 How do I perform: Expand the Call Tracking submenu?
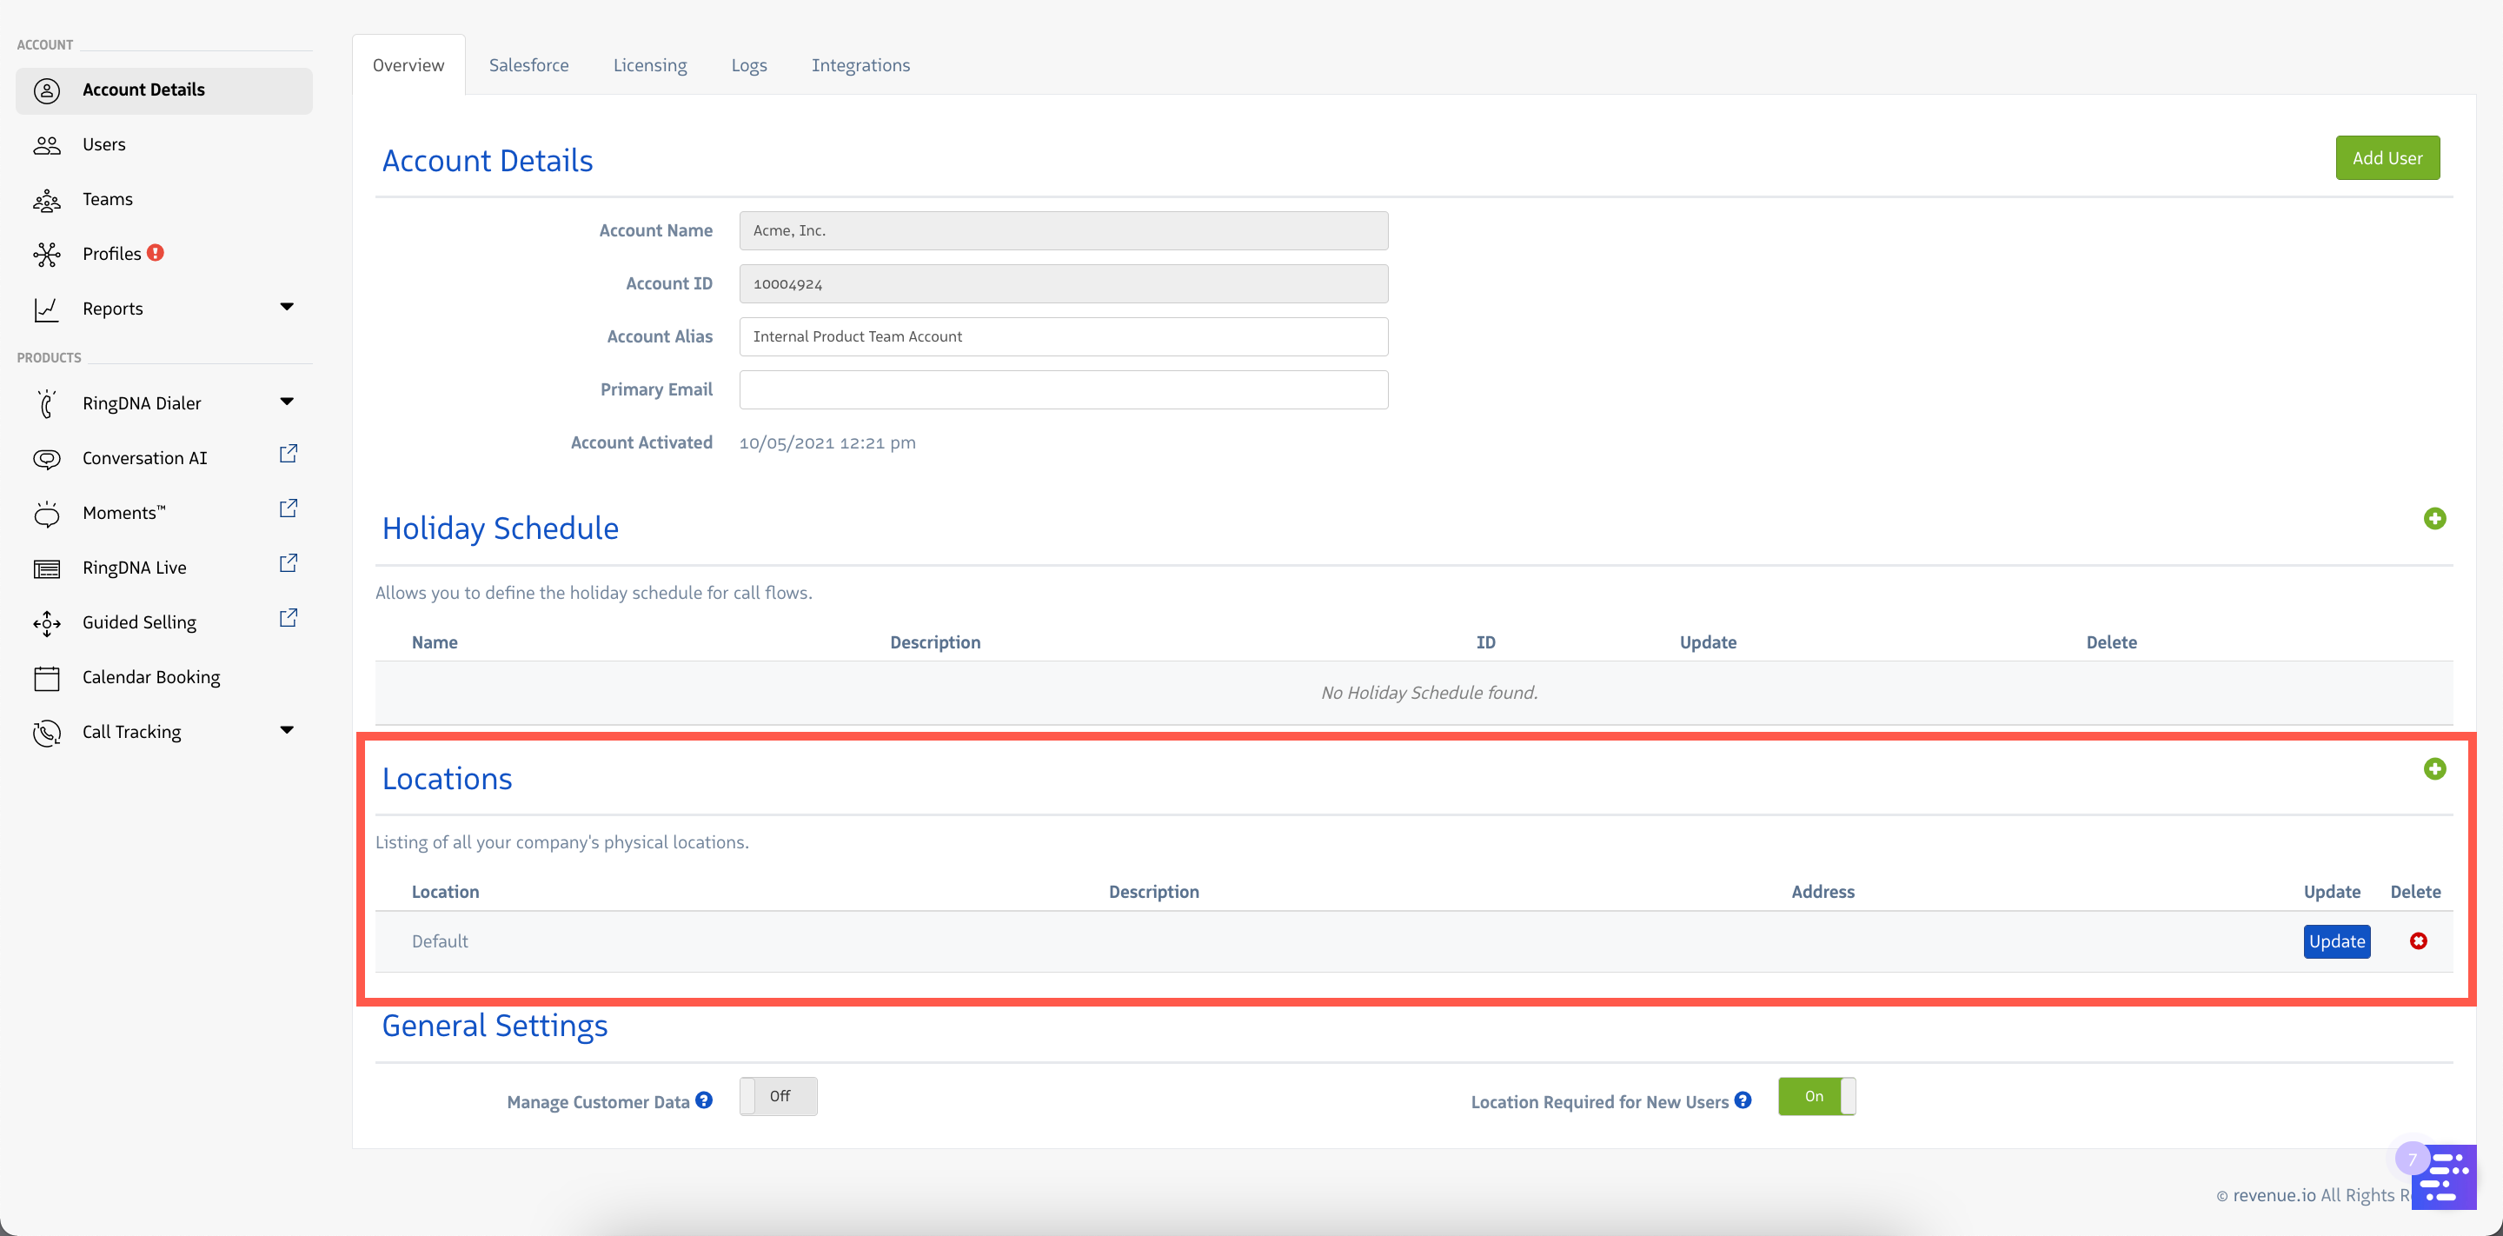point(287,730)
